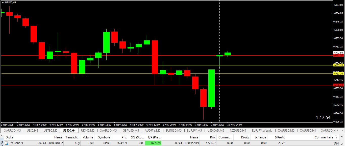This screenshot has height=146, width=345.
Task: Sort by the Commission column header
Action: 226,137
